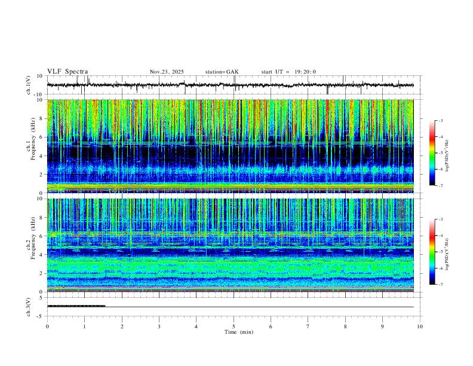
Task: Click the upper PSD color scale bar
Action: click(x=432, y=153)
